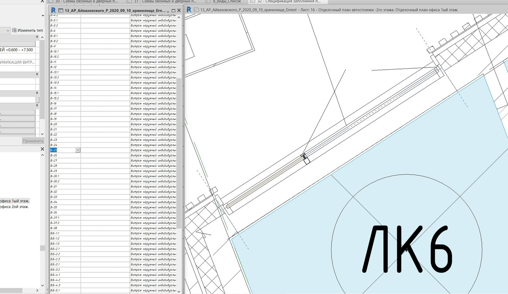Click the Применить button in Properties
The image size is (508, 294).
click(x=33, y=141)
